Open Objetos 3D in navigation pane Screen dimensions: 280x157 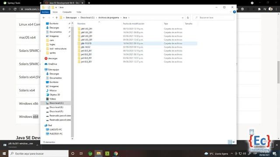(55, 95)
